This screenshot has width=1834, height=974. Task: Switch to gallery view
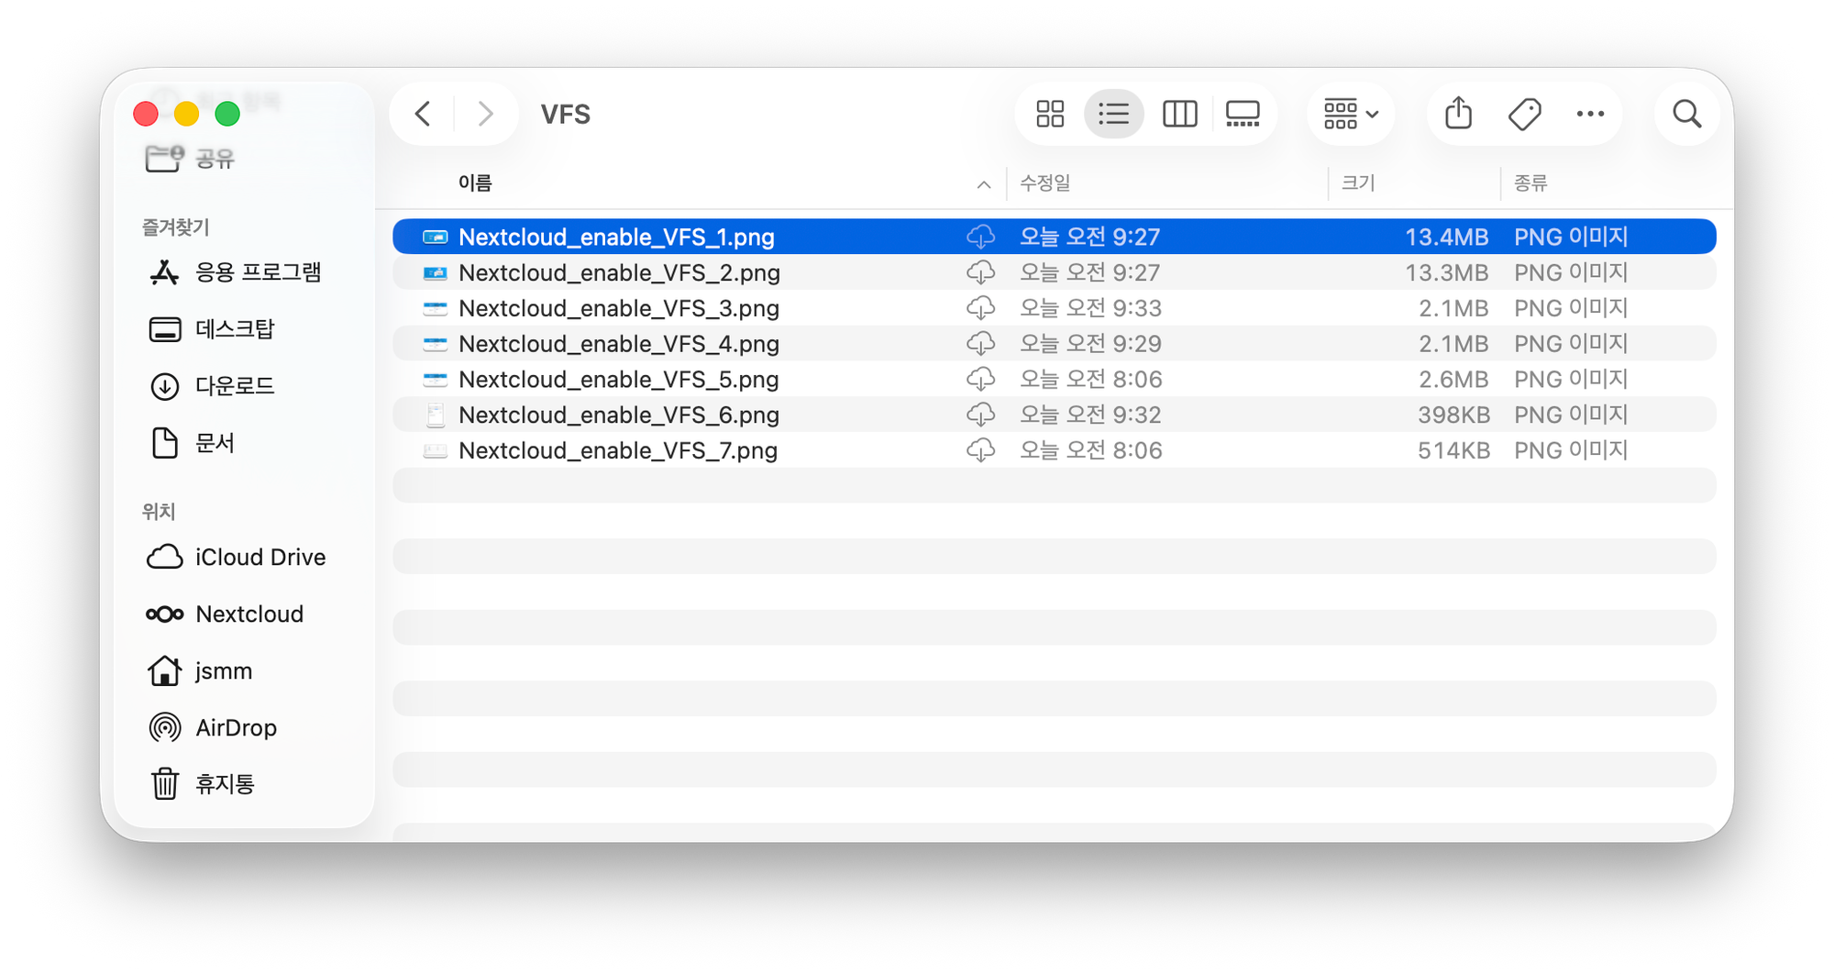(1243, 115)
